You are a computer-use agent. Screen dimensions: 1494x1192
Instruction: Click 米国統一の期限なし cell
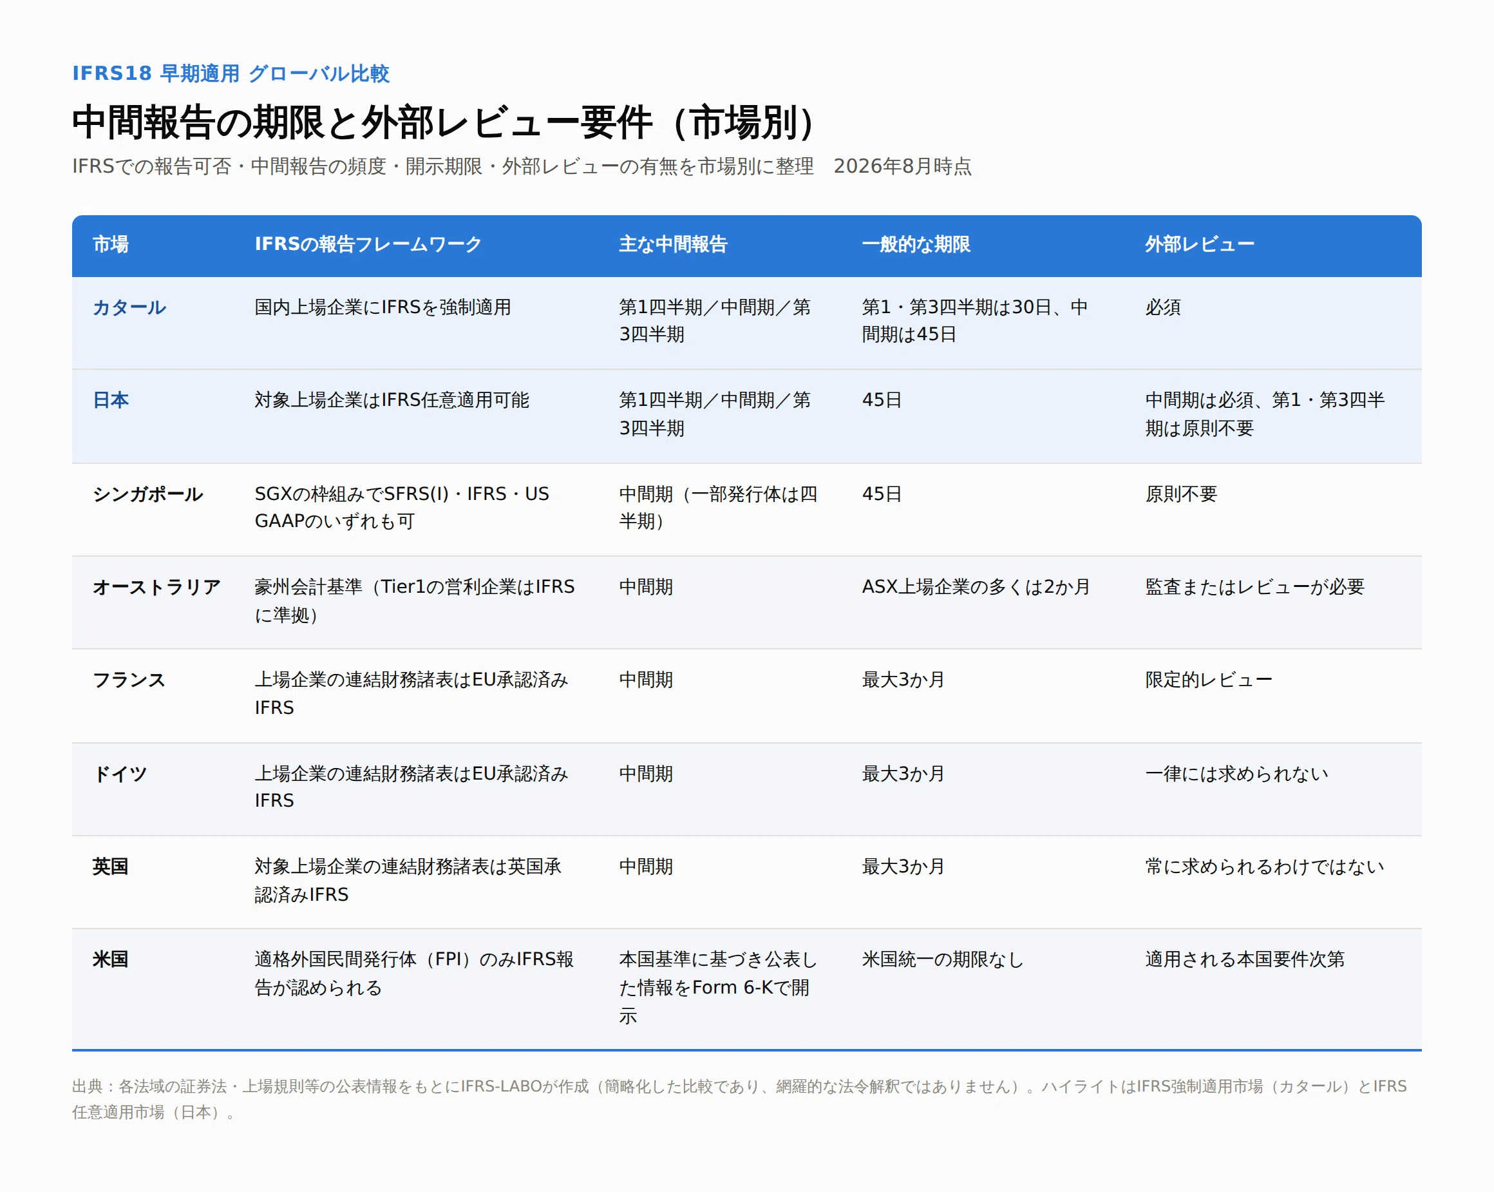pos(942,959)
